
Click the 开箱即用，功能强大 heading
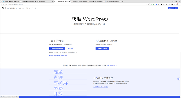click(103, 78)
